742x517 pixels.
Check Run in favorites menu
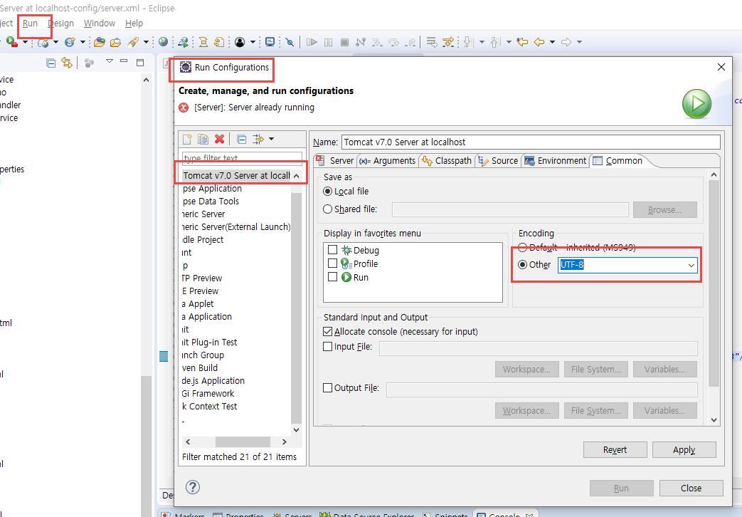point(333,277)
